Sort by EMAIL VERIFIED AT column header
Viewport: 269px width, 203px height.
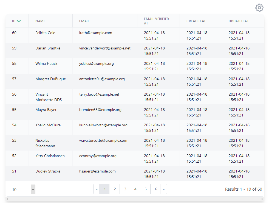tap(156, 21)
